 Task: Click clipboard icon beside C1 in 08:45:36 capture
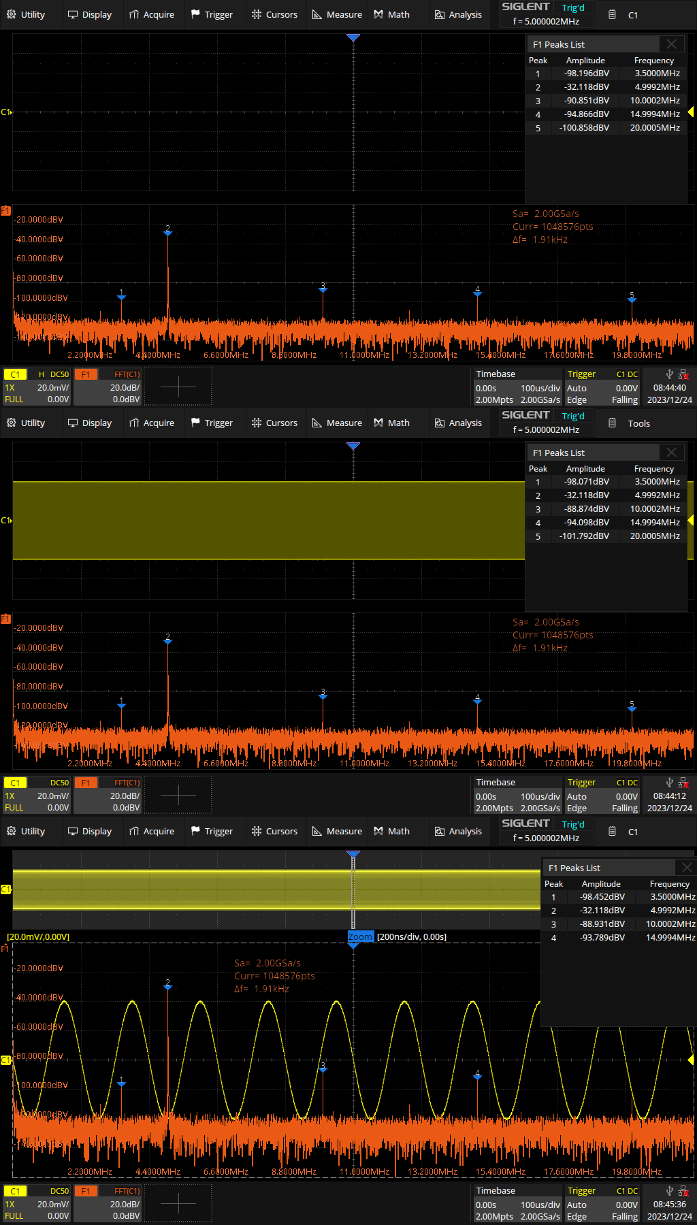pos(612,831)
